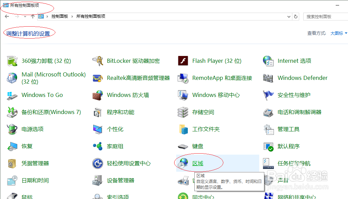Click the control panel icon in address bar
Screen dimensions: 348x199
click(x=41, y=16)
